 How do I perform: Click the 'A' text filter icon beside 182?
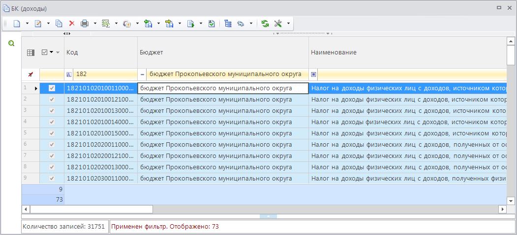[69, 75]
